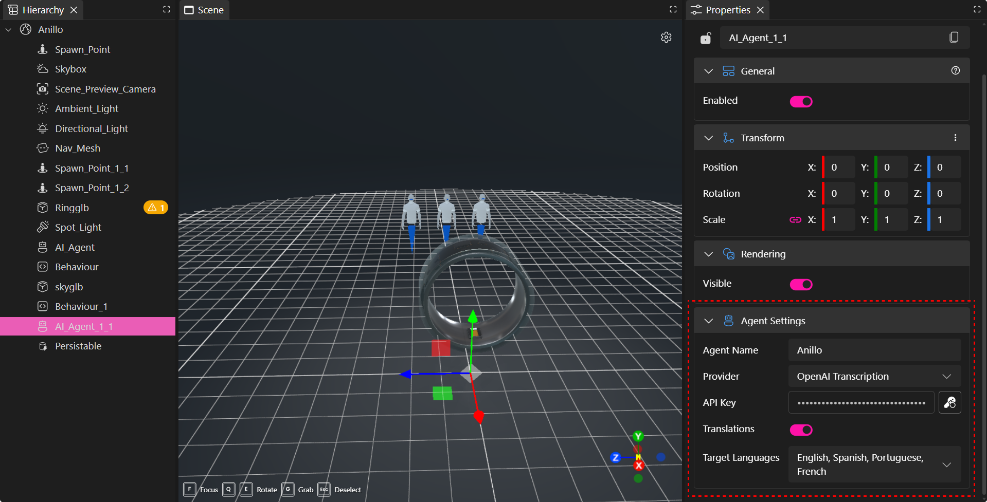Open the Provider dropdown
Image resolution: width=987 pixels, height=502 pixels.
(x=874, y=377)
